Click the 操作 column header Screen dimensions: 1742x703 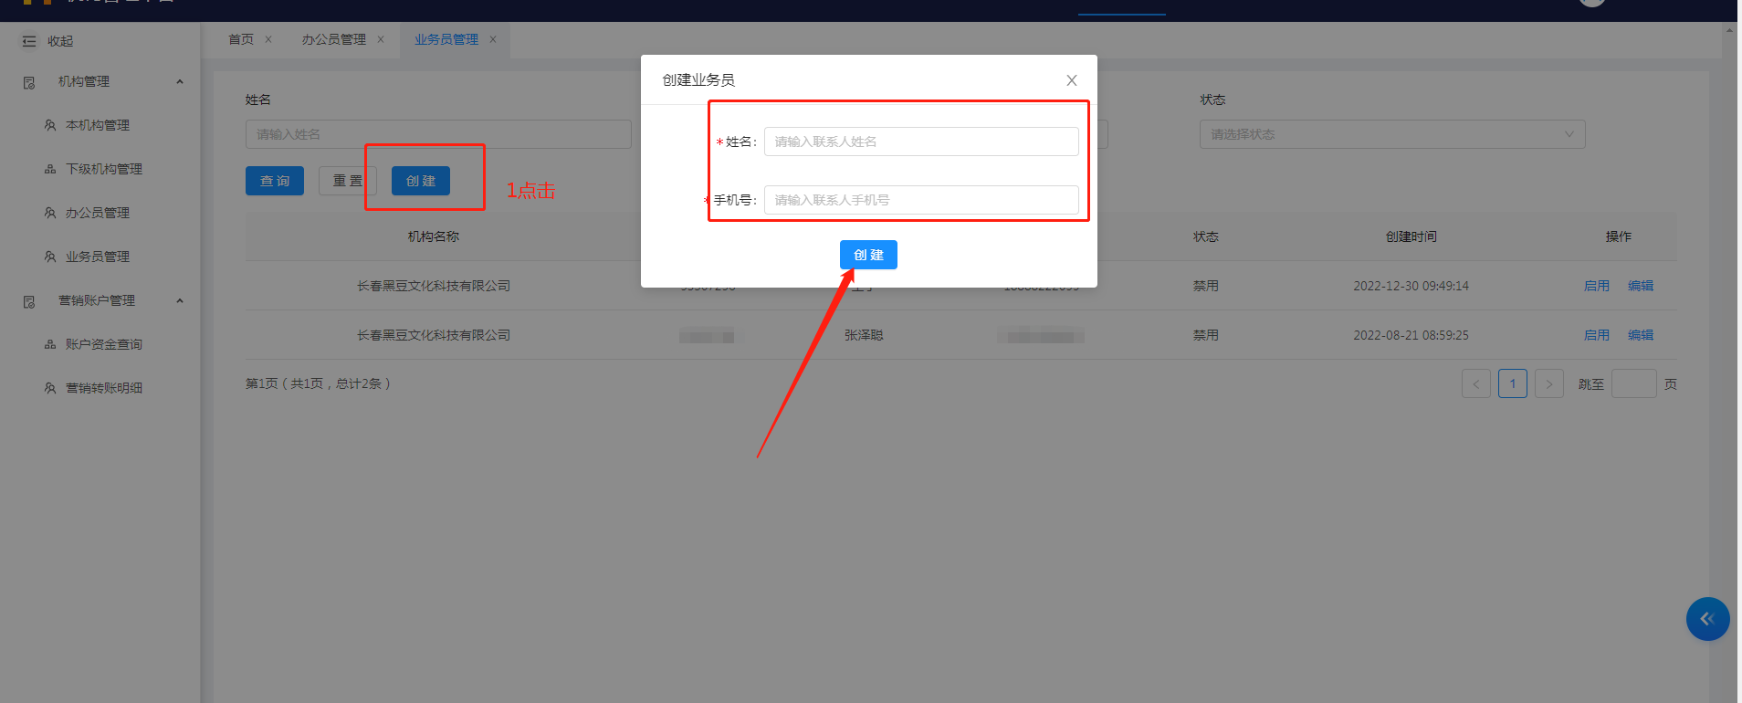1619,236
